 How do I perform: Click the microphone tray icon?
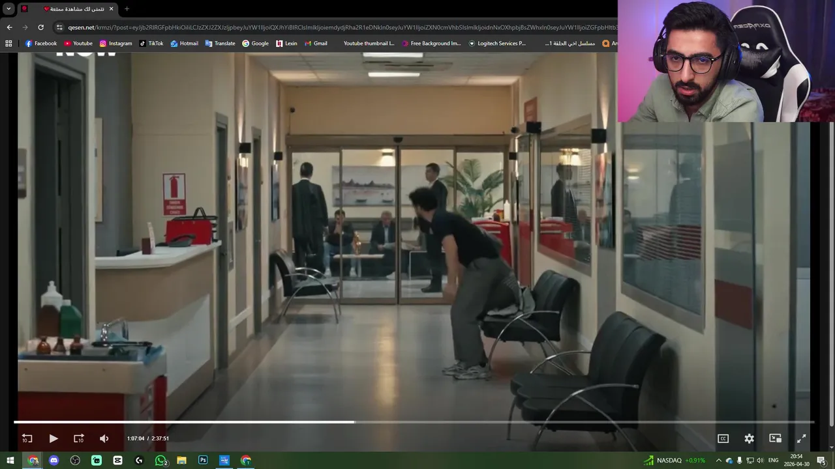tap(739, 461)
